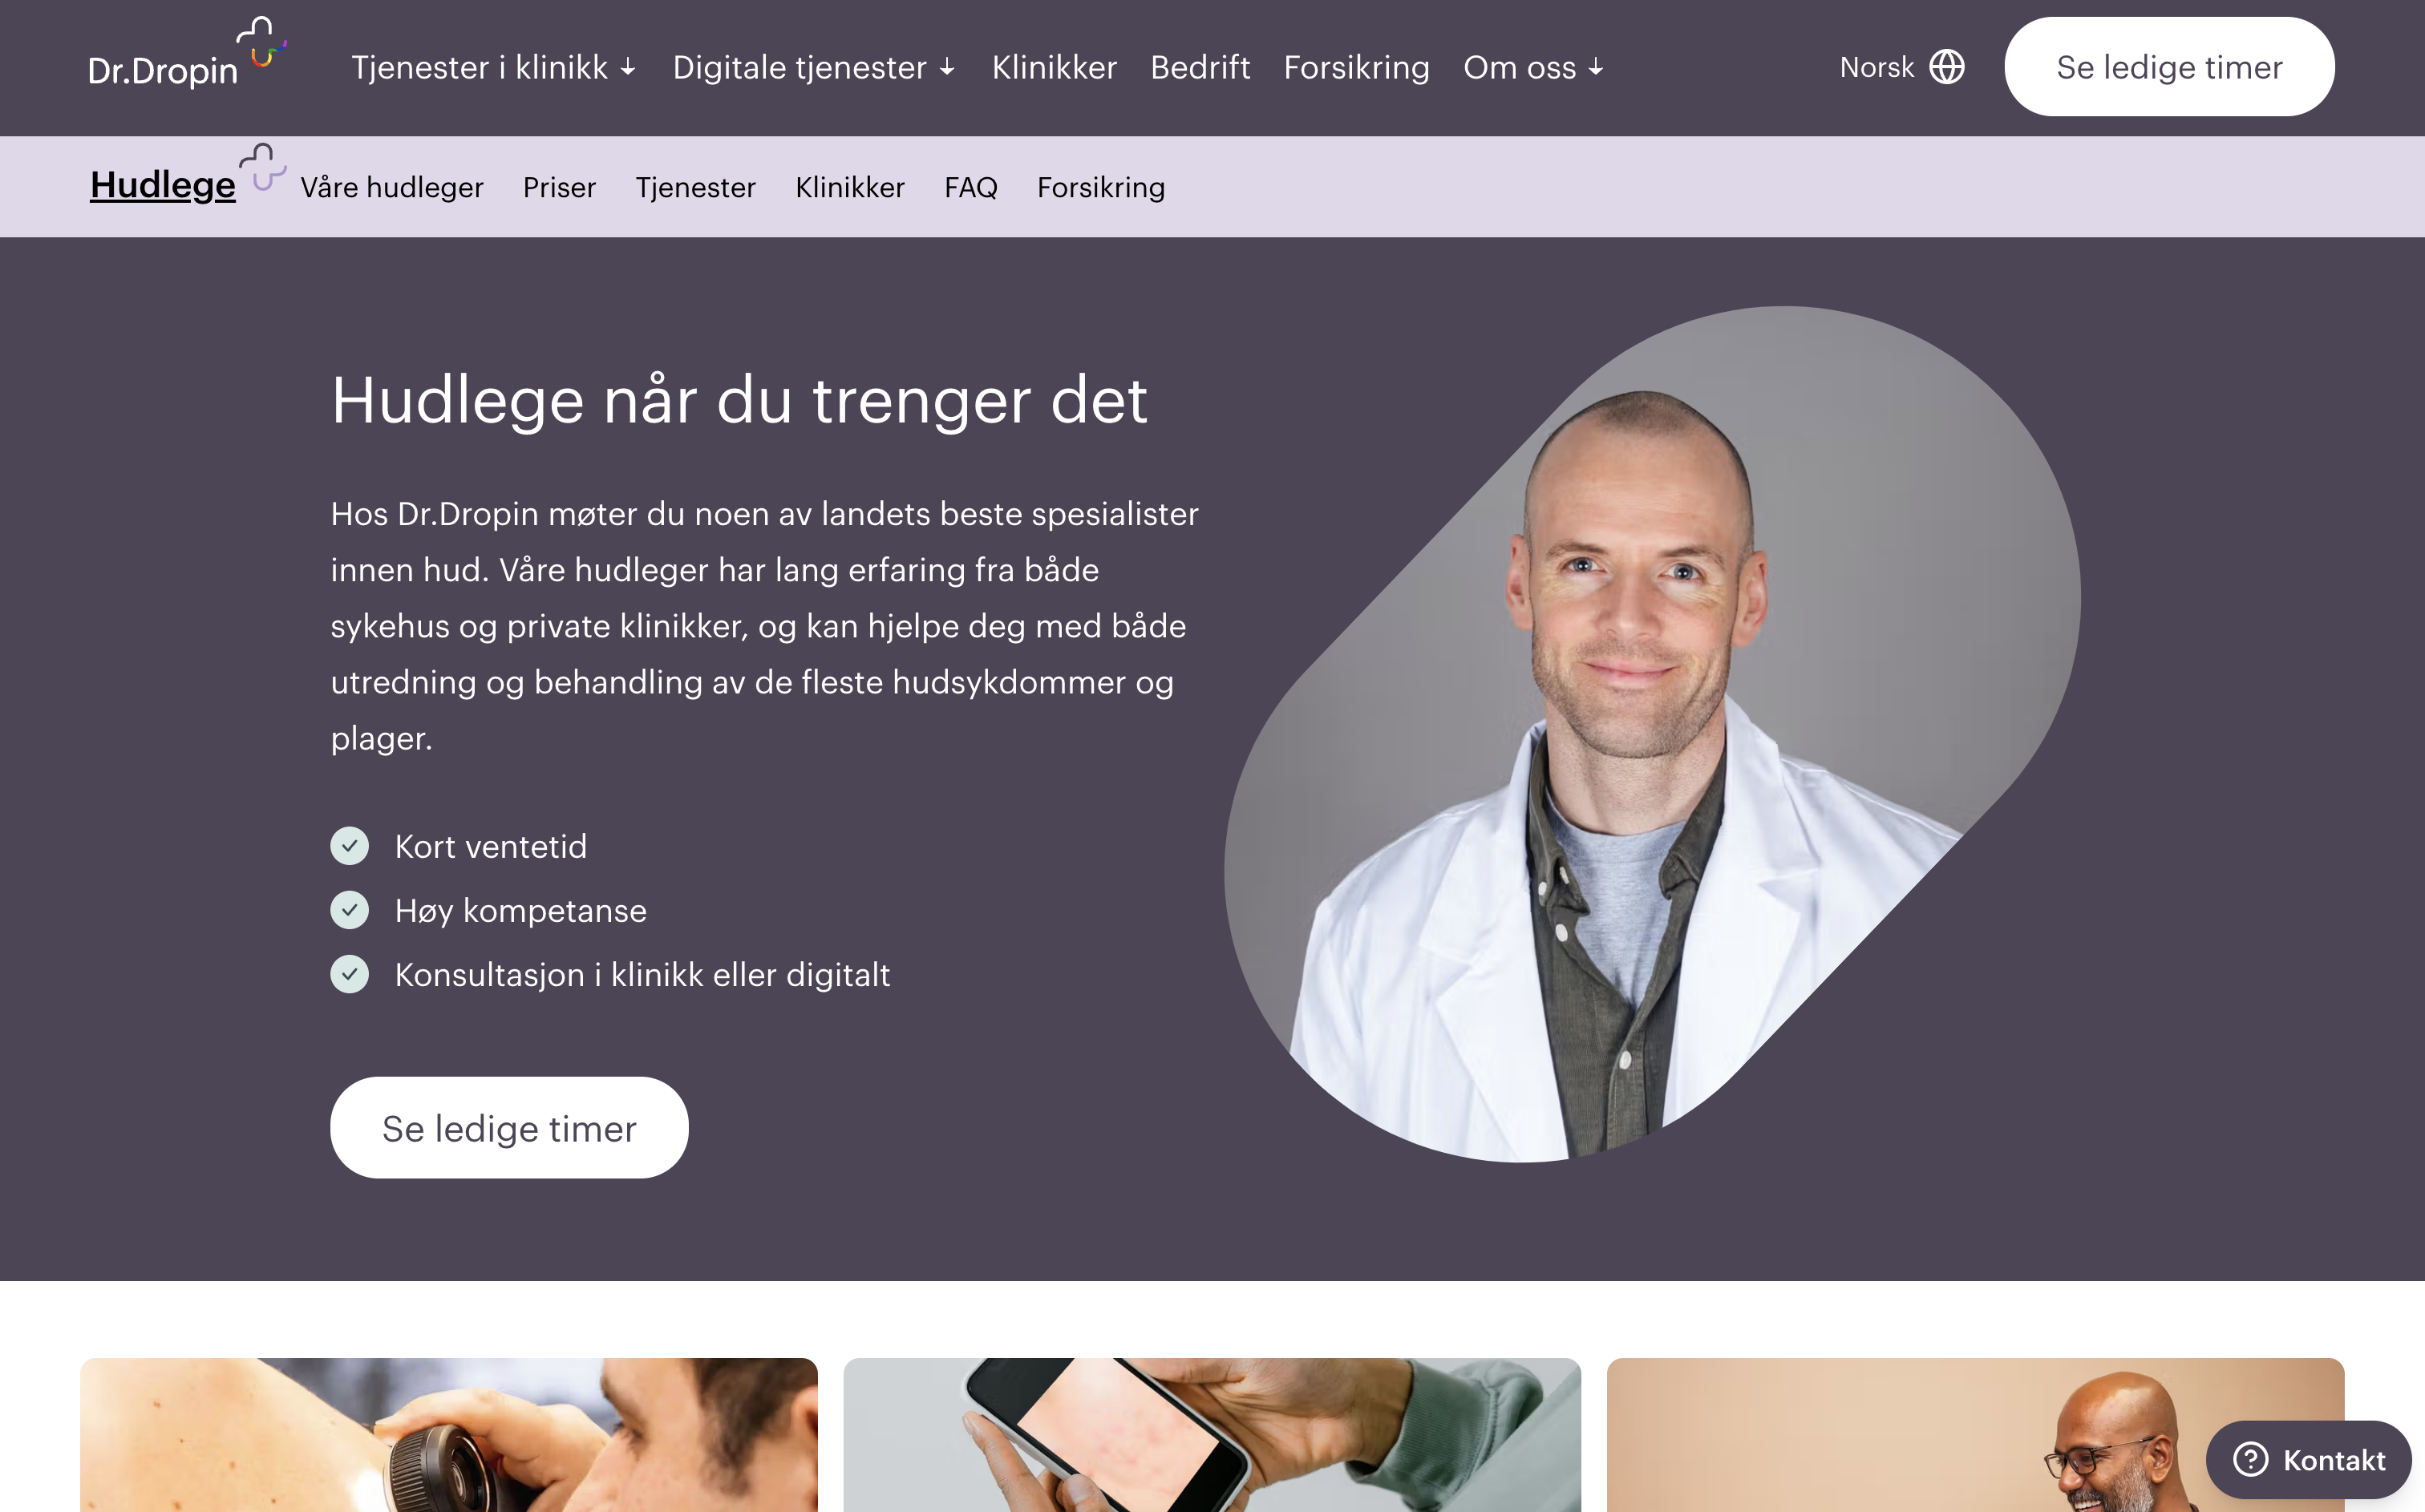Click the Hudlege heading link

point(163,185)
